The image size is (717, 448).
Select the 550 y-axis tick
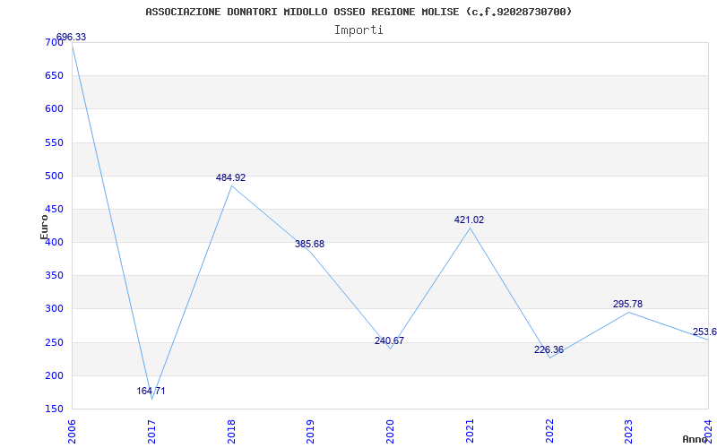pyautogui.click(x=54, y=143)
